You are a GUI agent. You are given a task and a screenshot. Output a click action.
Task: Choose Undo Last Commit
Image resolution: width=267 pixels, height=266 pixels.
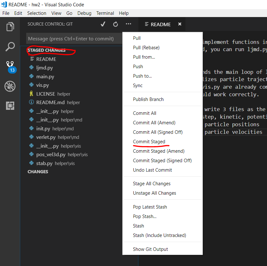click(x=162, y=170)
